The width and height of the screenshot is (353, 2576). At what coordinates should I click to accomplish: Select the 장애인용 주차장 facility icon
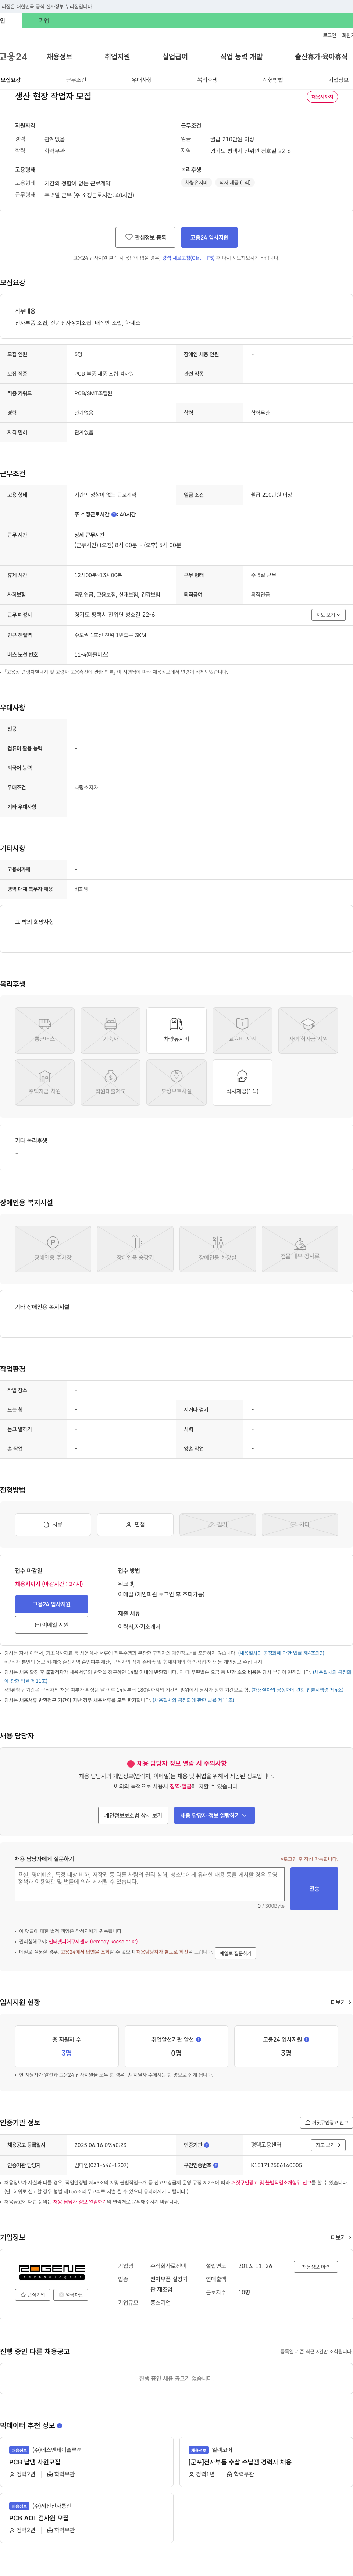(53, 1249)
